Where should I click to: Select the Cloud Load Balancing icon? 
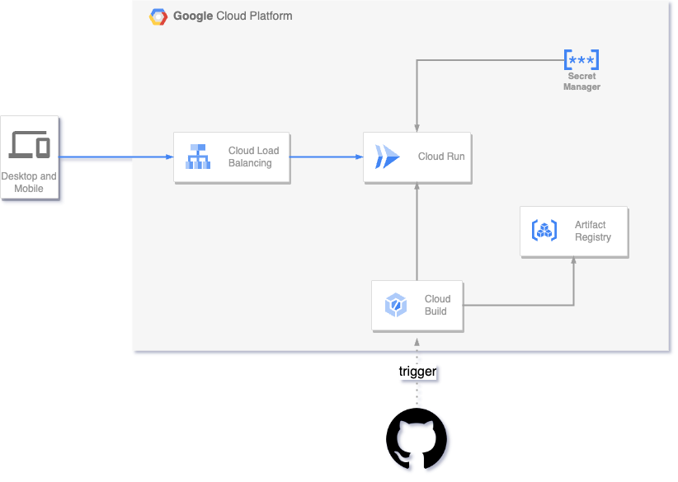click(x=198, y=157)
